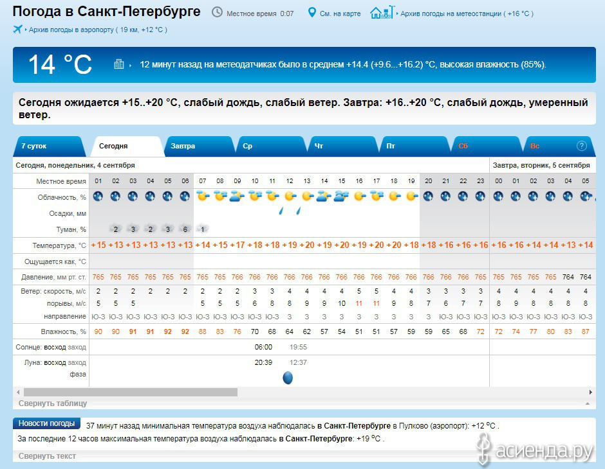Image resolution: width=605 pixels, height=469 pixels.
Task: Click the sunrise time 06:00
Action: [263, 347]
